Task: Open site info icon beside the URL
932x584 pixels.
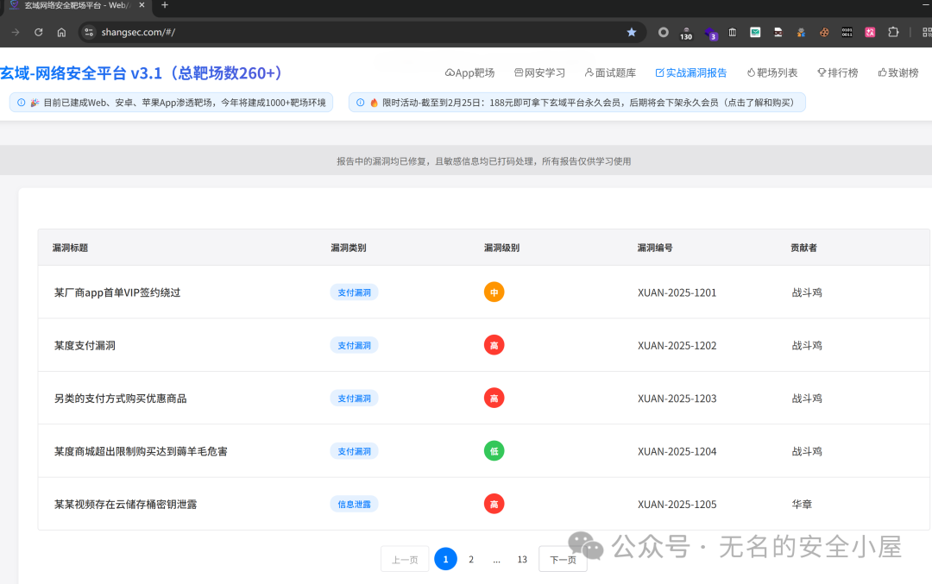Action: click(x=89, y=32)
